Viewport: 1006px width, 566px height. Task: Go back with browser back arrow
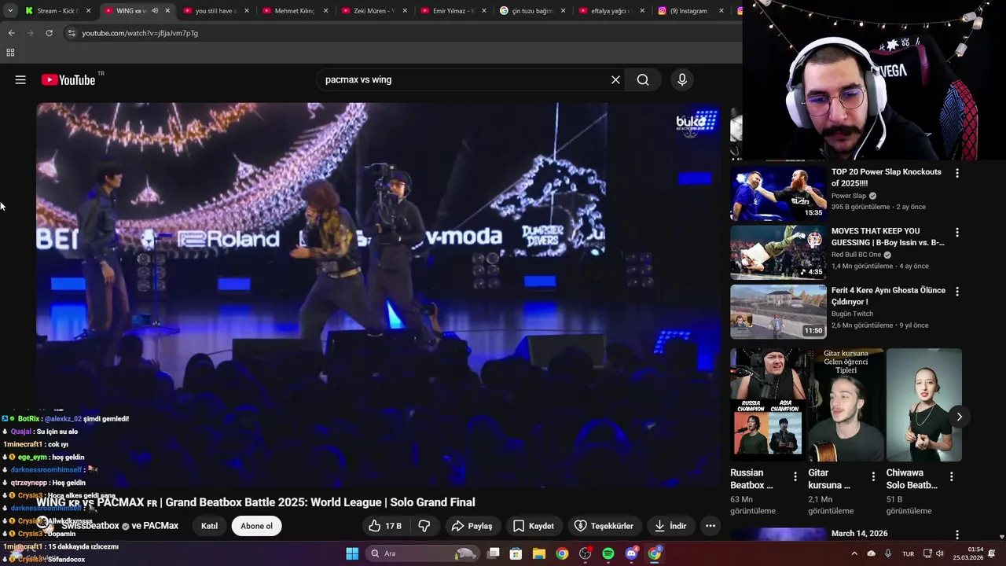pyautogui.click(x=11, y=33)
